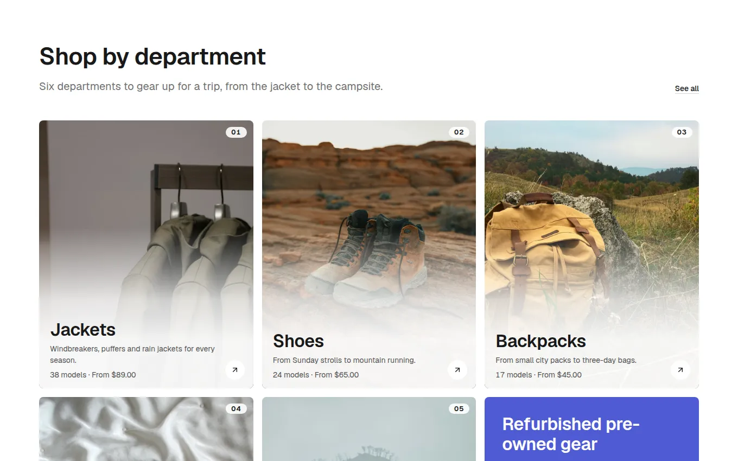Screen dimensions: 738x461
Task: Click the arrow icon on the Jackets card
Action: click(235, 370)
